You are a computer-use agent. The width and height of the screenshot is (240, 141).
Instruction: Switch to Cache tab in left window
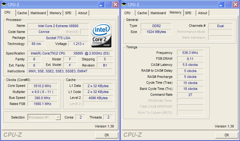tap(22, 13)
